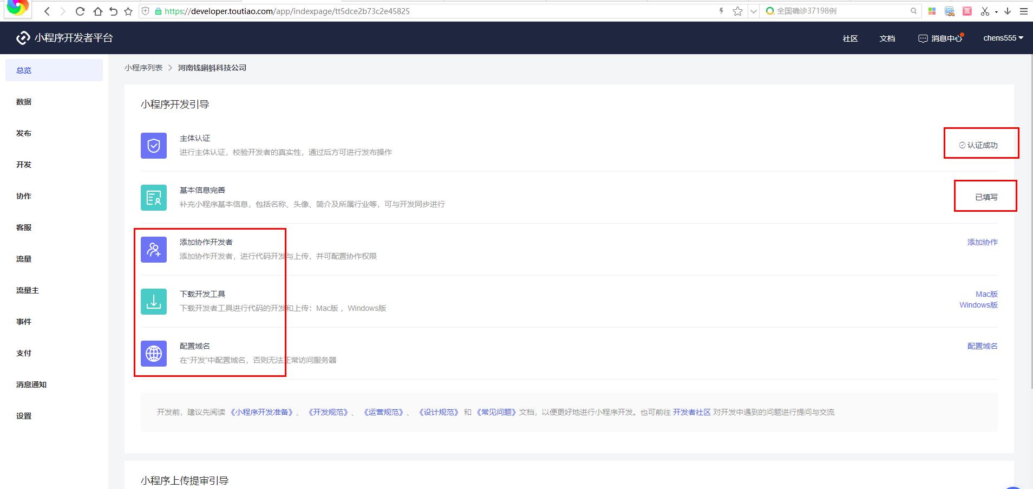1033x489 pixels.
Task: Download the Windows版 developer tool
Action: pos(978,305)
